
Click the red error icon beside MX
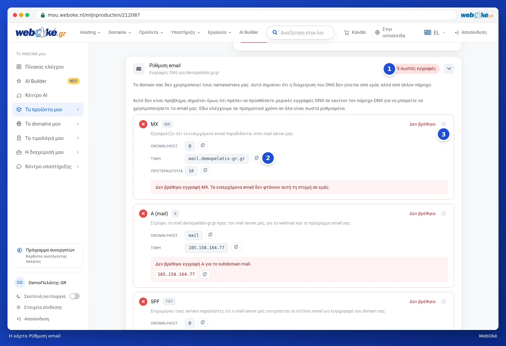point(143,124)
